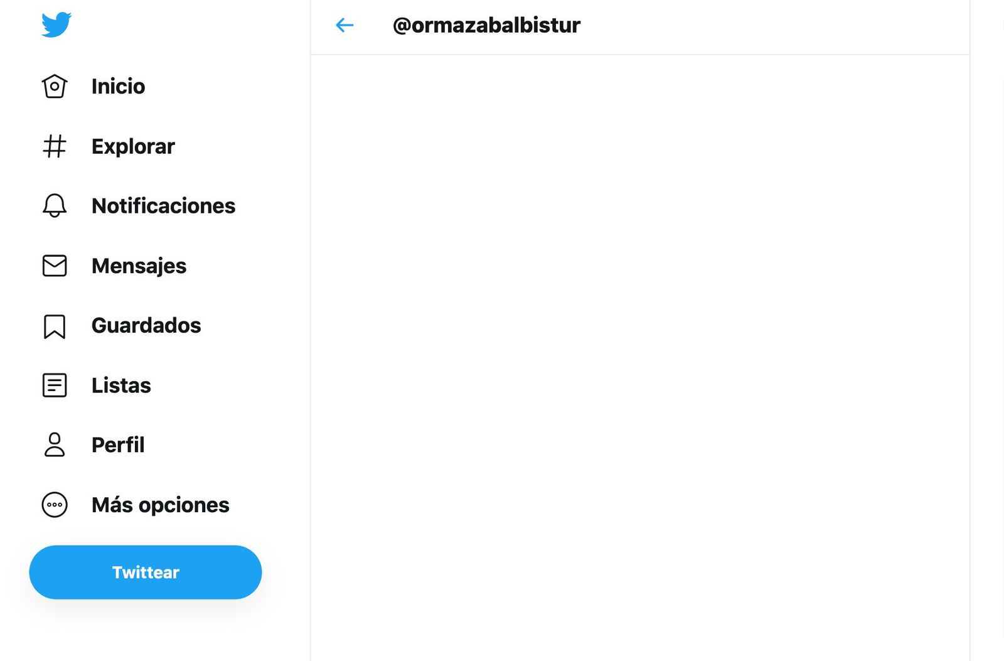1004x661 pixels.
Task: Click the Twitter bird logo
Action: click(55, 24)
